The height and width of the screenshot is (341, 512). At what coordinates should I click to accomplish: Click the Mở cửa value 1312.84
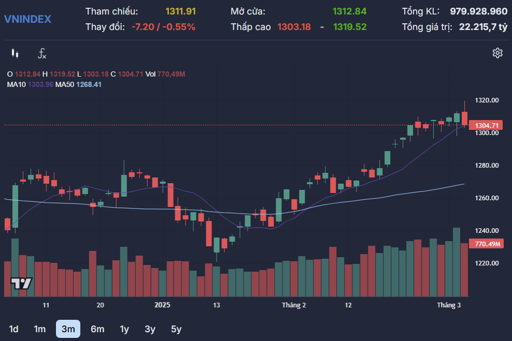(x=349, y=11)
